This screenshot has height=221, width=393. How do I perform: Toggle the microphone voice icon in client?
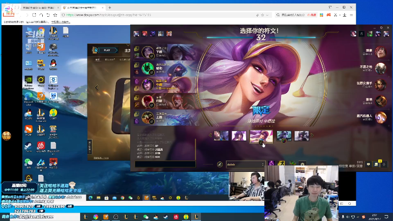click(x=384, y=165)
